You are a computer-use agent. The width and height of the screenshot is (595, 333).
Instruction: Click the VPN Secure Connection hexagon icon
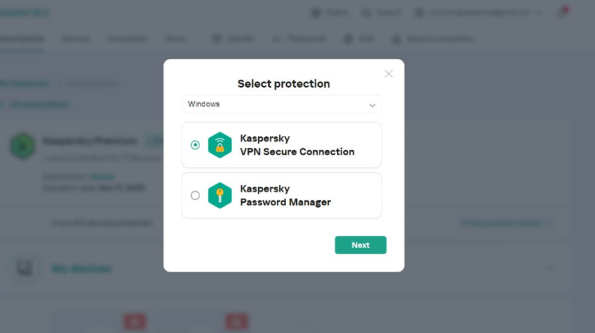point(220,145)
